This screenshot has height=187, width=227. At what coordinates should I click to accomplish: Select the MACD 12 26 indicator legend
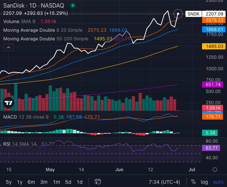click(x=26, y=117)
